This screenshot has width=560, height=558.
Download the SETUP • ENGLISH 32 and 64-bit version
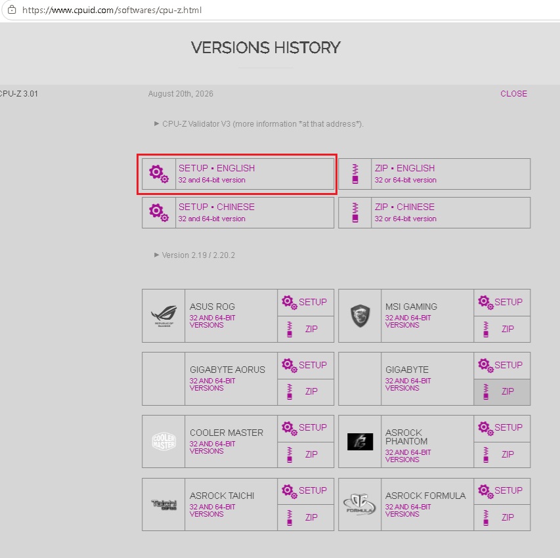tap(238, 174)
